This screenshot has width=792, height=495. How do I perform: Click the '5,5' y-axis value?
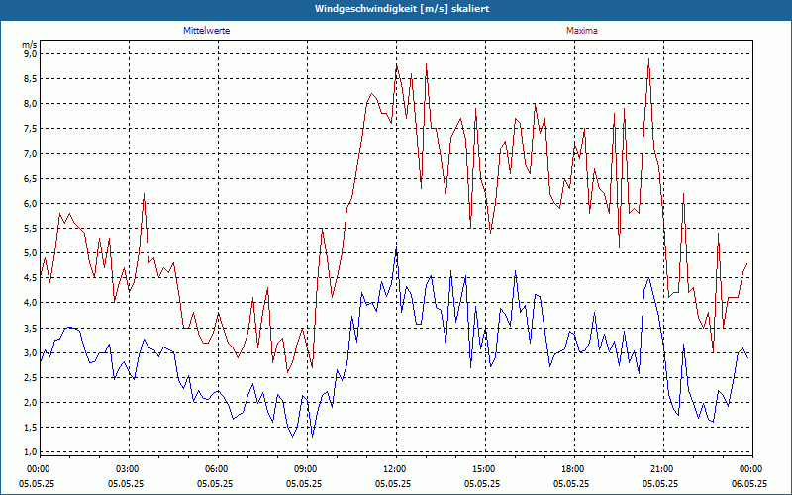[30, 229]
